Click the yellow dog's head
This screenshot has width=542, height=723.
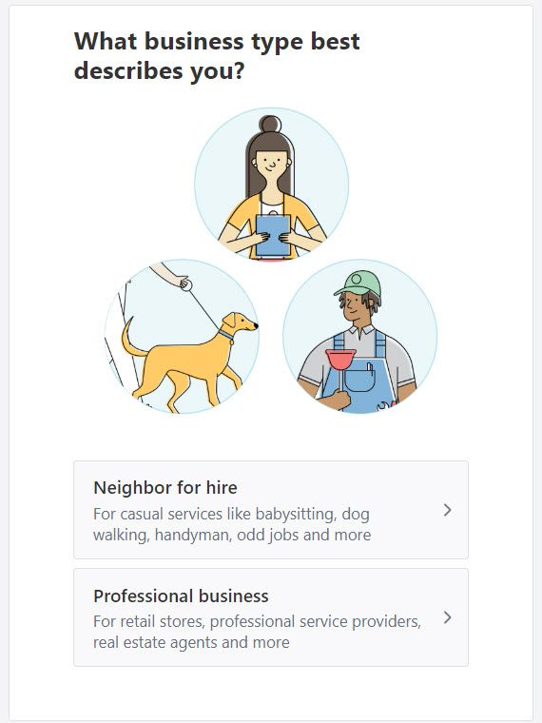click(x=240, y=322)
